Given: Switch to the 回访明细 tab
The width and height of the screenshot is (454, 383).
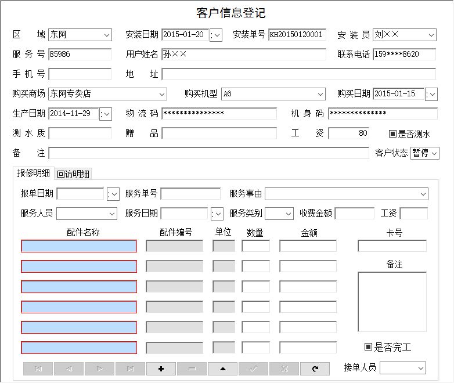Looking at the screenshot, I should (73, 174).
